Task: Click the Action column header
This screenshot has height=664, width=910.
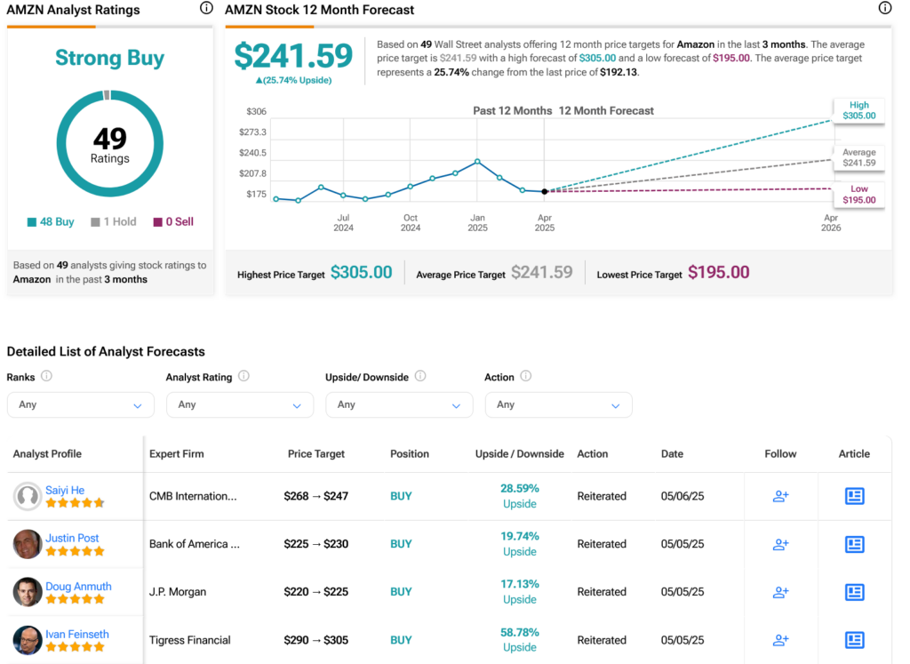Action: (593, 454)
